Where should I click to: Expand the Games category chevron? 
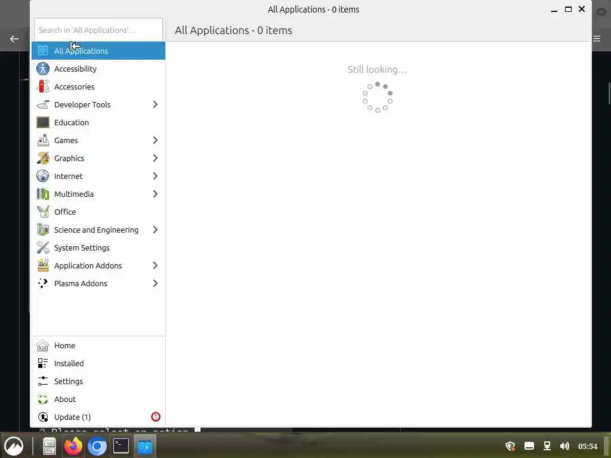[x=155, y=140]
